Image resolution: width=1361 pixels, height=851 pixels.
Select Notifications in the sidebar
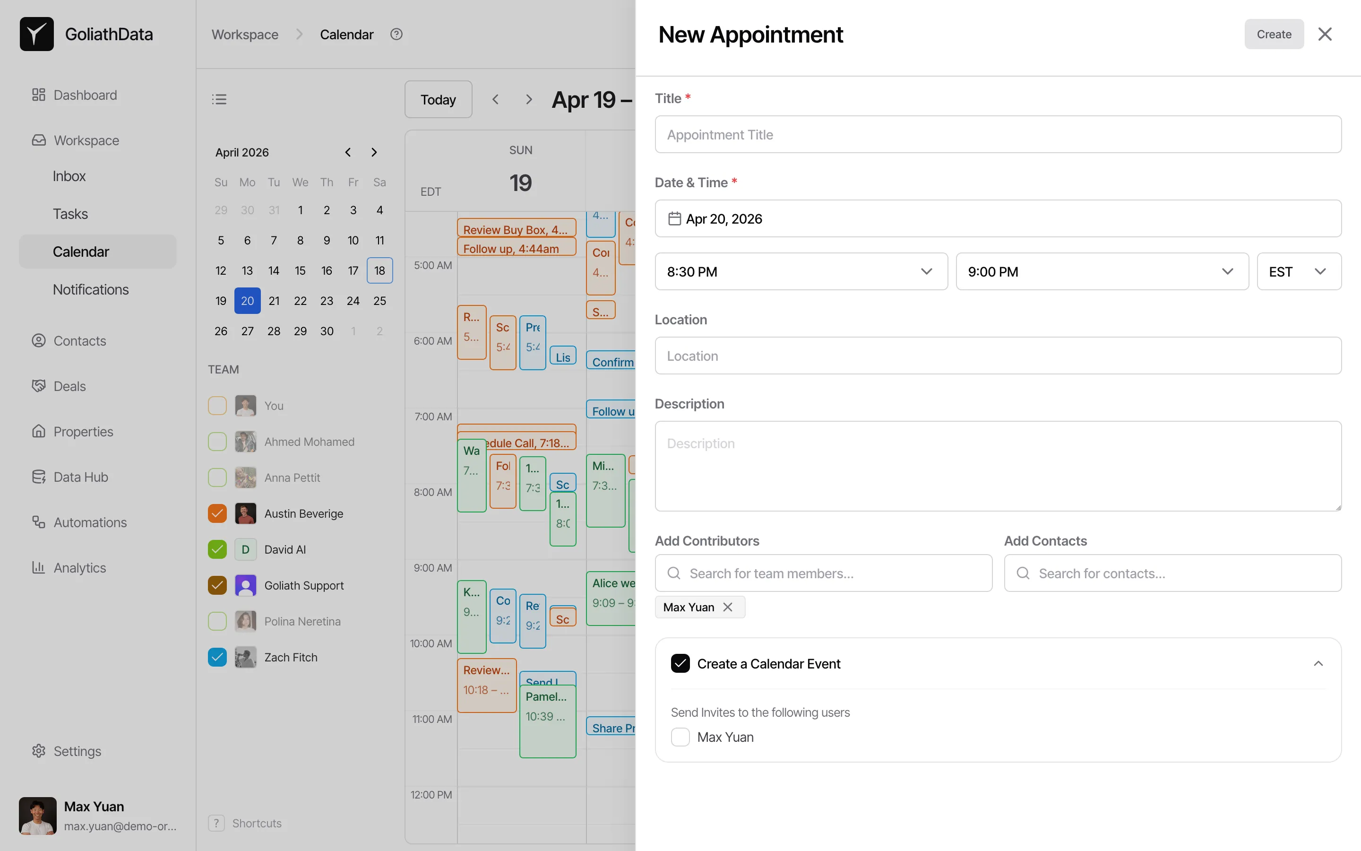pos(90,289)
